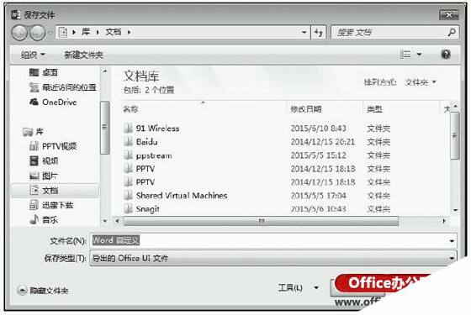471x315 pixels.
Task: Open 排列方式 文件夹 dropdown
Action: click(421, 82)
